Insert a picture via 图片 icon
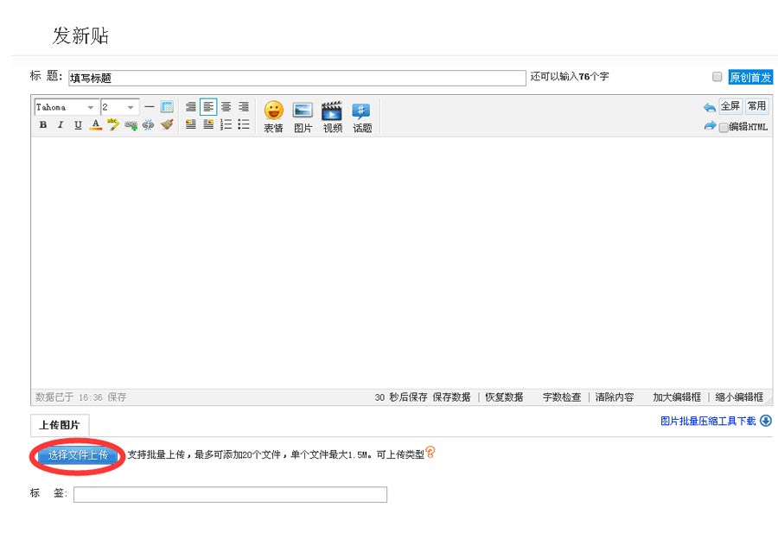Viewport: 778px width, 533px height. [303, 117]
